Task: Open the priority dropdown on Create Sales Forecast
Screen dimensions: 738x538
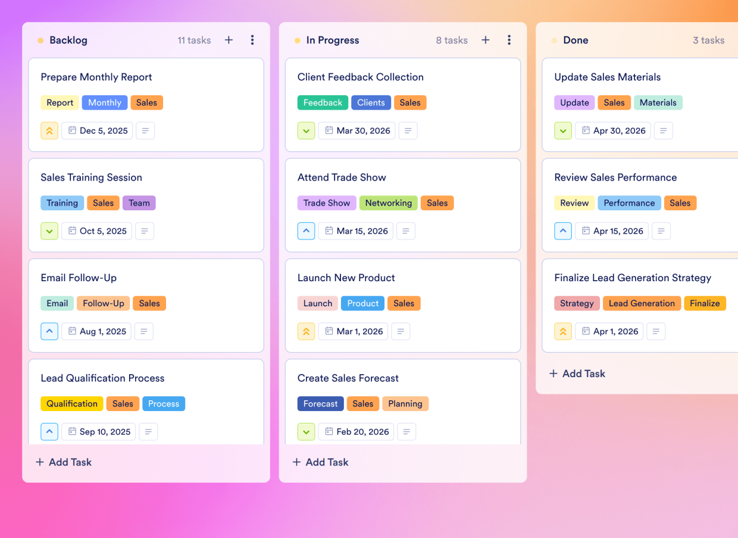Action: pyautogui.click(x=306, y=431)
